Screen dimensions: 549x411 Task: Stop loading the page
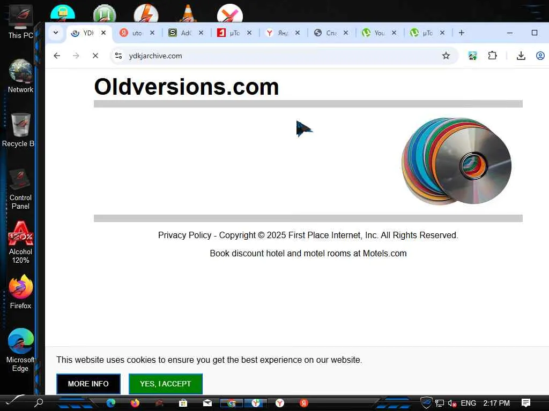coord(95,56)
